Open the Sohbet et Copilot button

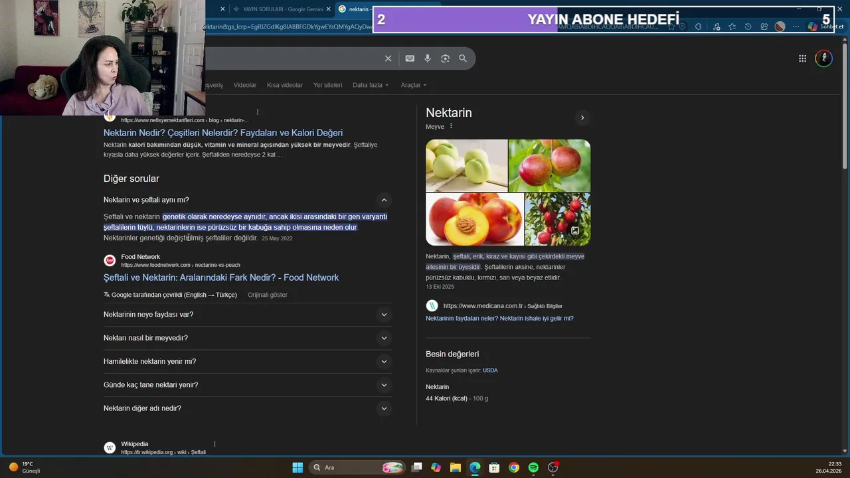pos(826,27)
